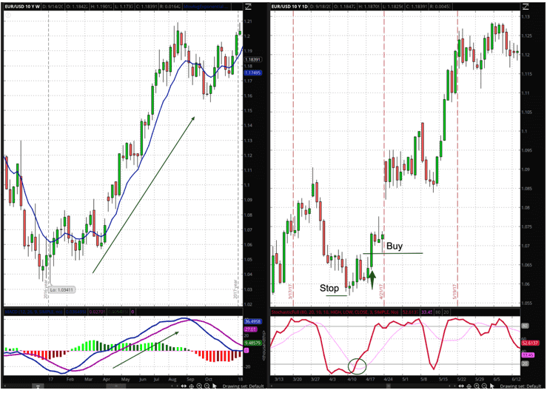Screen dimensions: 547x393
Task: Click the red 52.6137 stochastic bubble on the axis
Action: click(x=530, y=343)
